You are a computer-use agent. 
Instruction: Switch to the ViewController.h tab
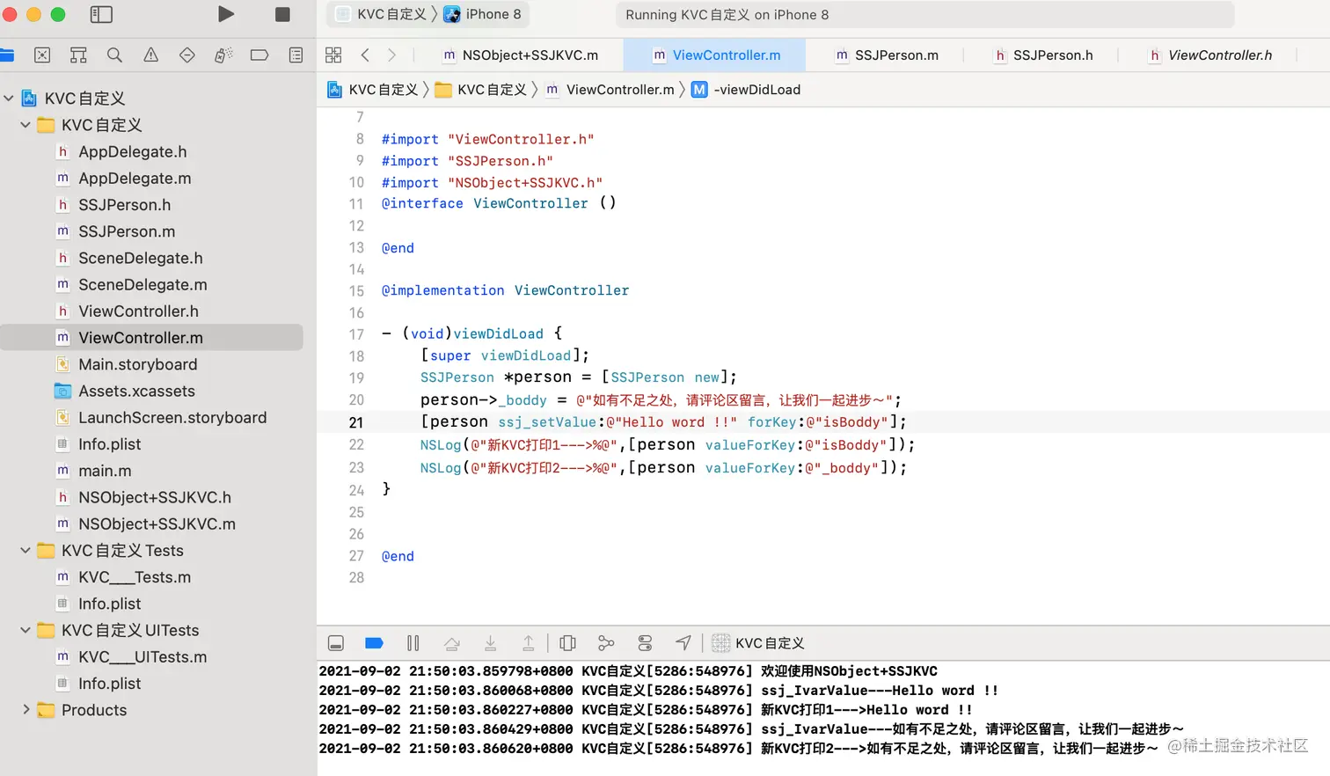pos(1209,55)
